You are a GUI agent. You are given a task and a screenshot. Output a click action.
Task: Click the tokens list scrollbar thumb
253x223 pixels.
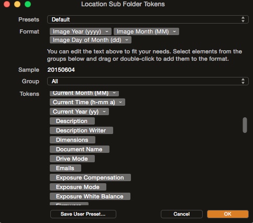245,125
